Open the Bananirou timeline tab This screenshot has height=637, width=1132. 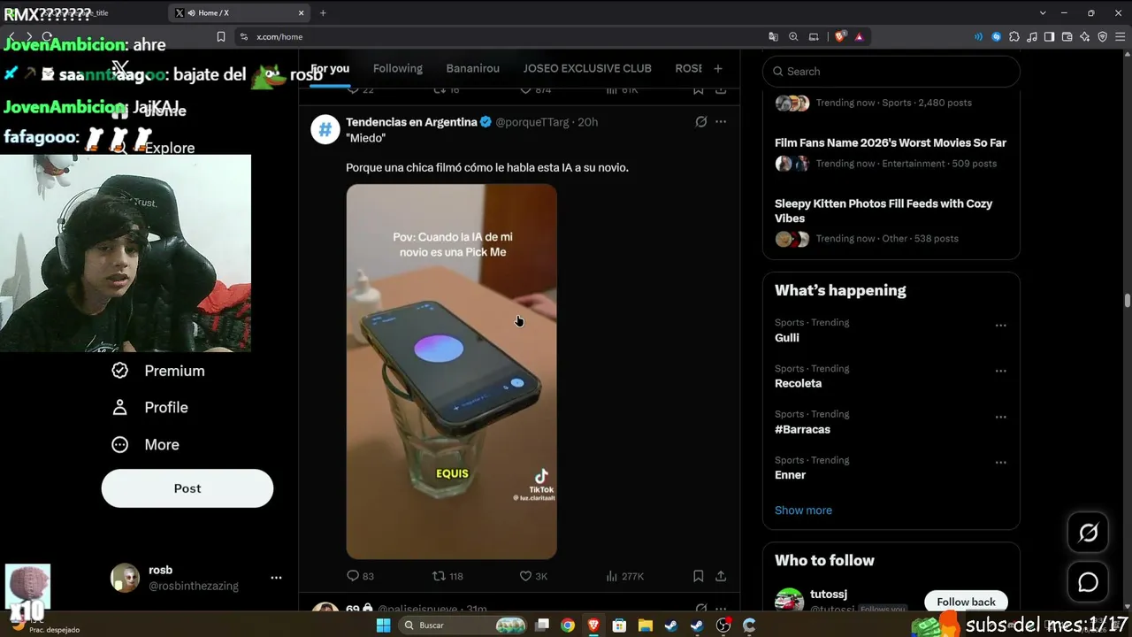tap(473, 68)
